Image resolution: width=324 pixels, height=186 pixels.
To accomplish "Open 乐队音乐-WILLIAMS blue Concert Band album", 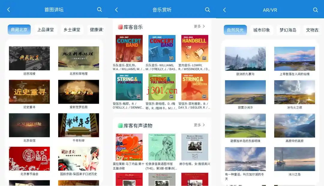I will [162, 49].
